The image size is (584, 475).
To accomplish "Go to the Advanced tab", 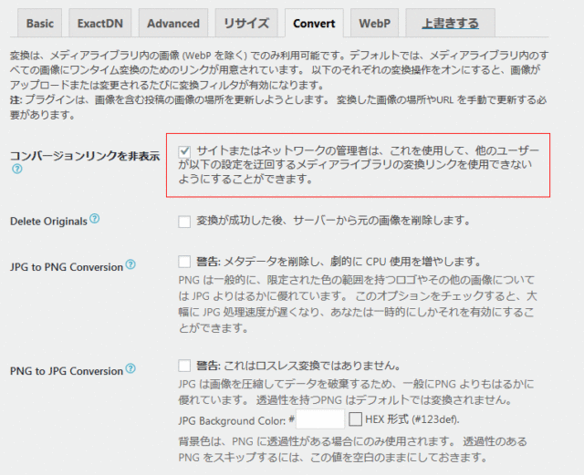I will click(x=172, y=24).
